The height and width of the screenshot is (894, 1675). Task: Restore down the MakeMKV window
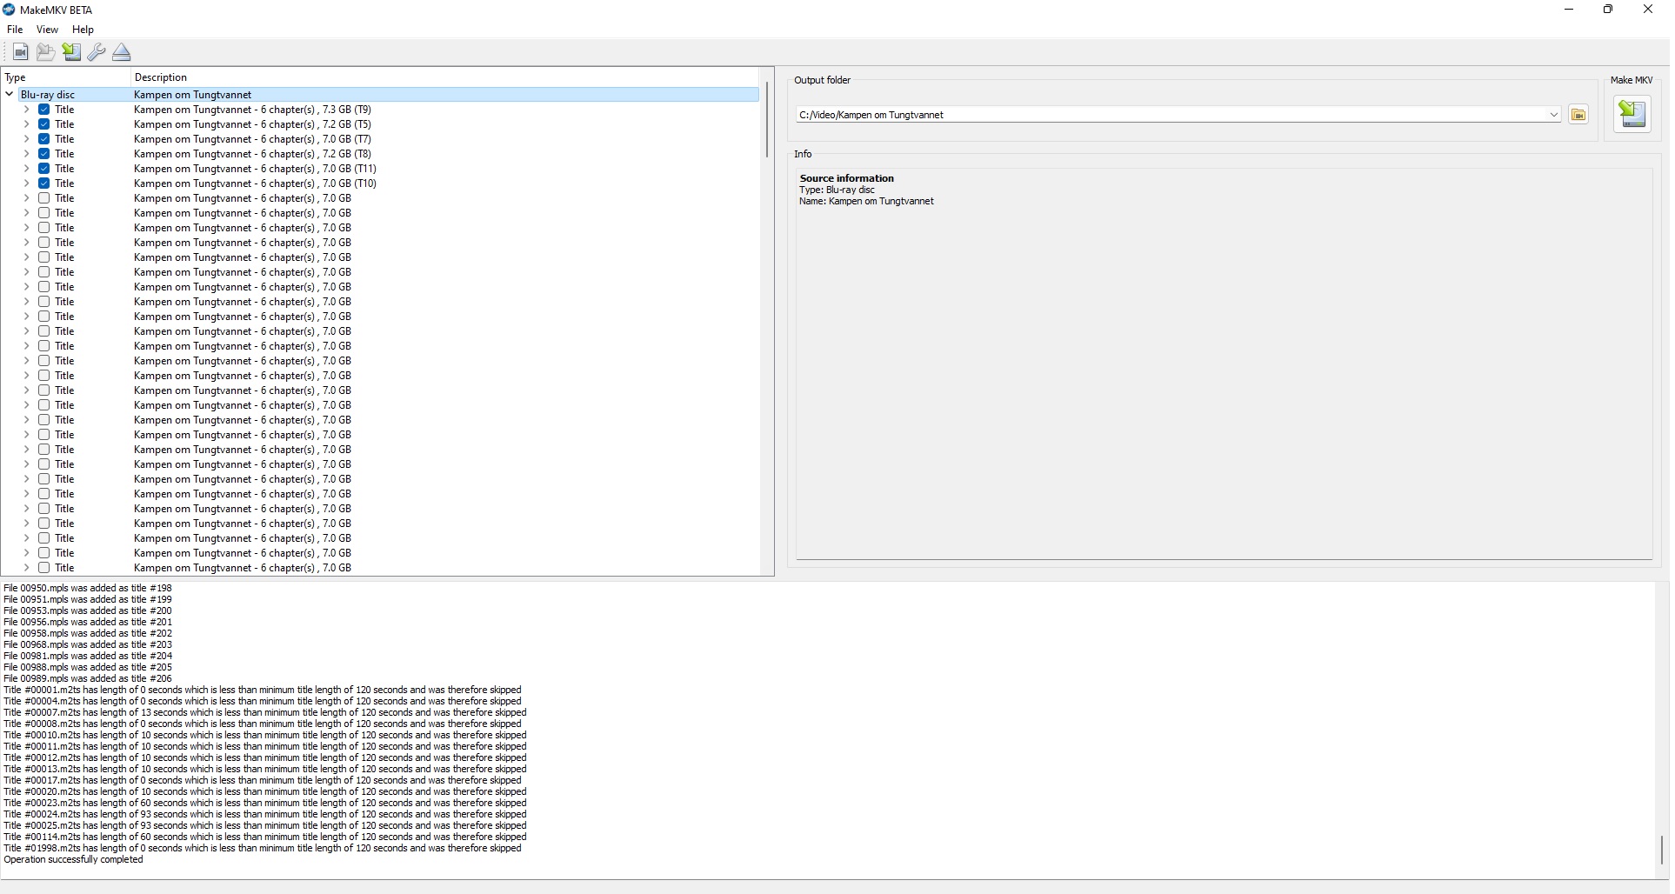[1608, 10]
